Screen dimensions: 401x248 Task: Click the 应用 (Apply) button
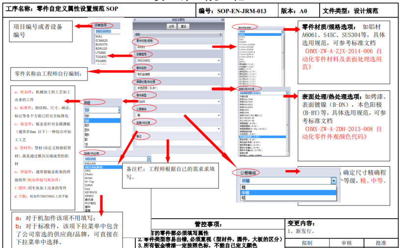(171, 27)
